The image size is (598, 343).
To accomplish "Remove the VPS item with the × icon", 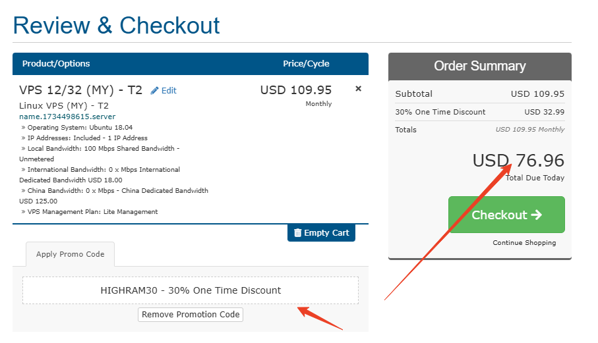I will tap(358, 89).
